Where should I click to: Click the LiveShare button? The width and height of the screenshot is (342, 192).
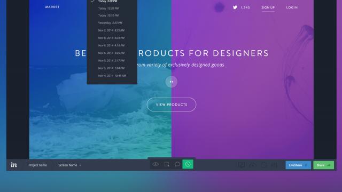pos(298,165)
